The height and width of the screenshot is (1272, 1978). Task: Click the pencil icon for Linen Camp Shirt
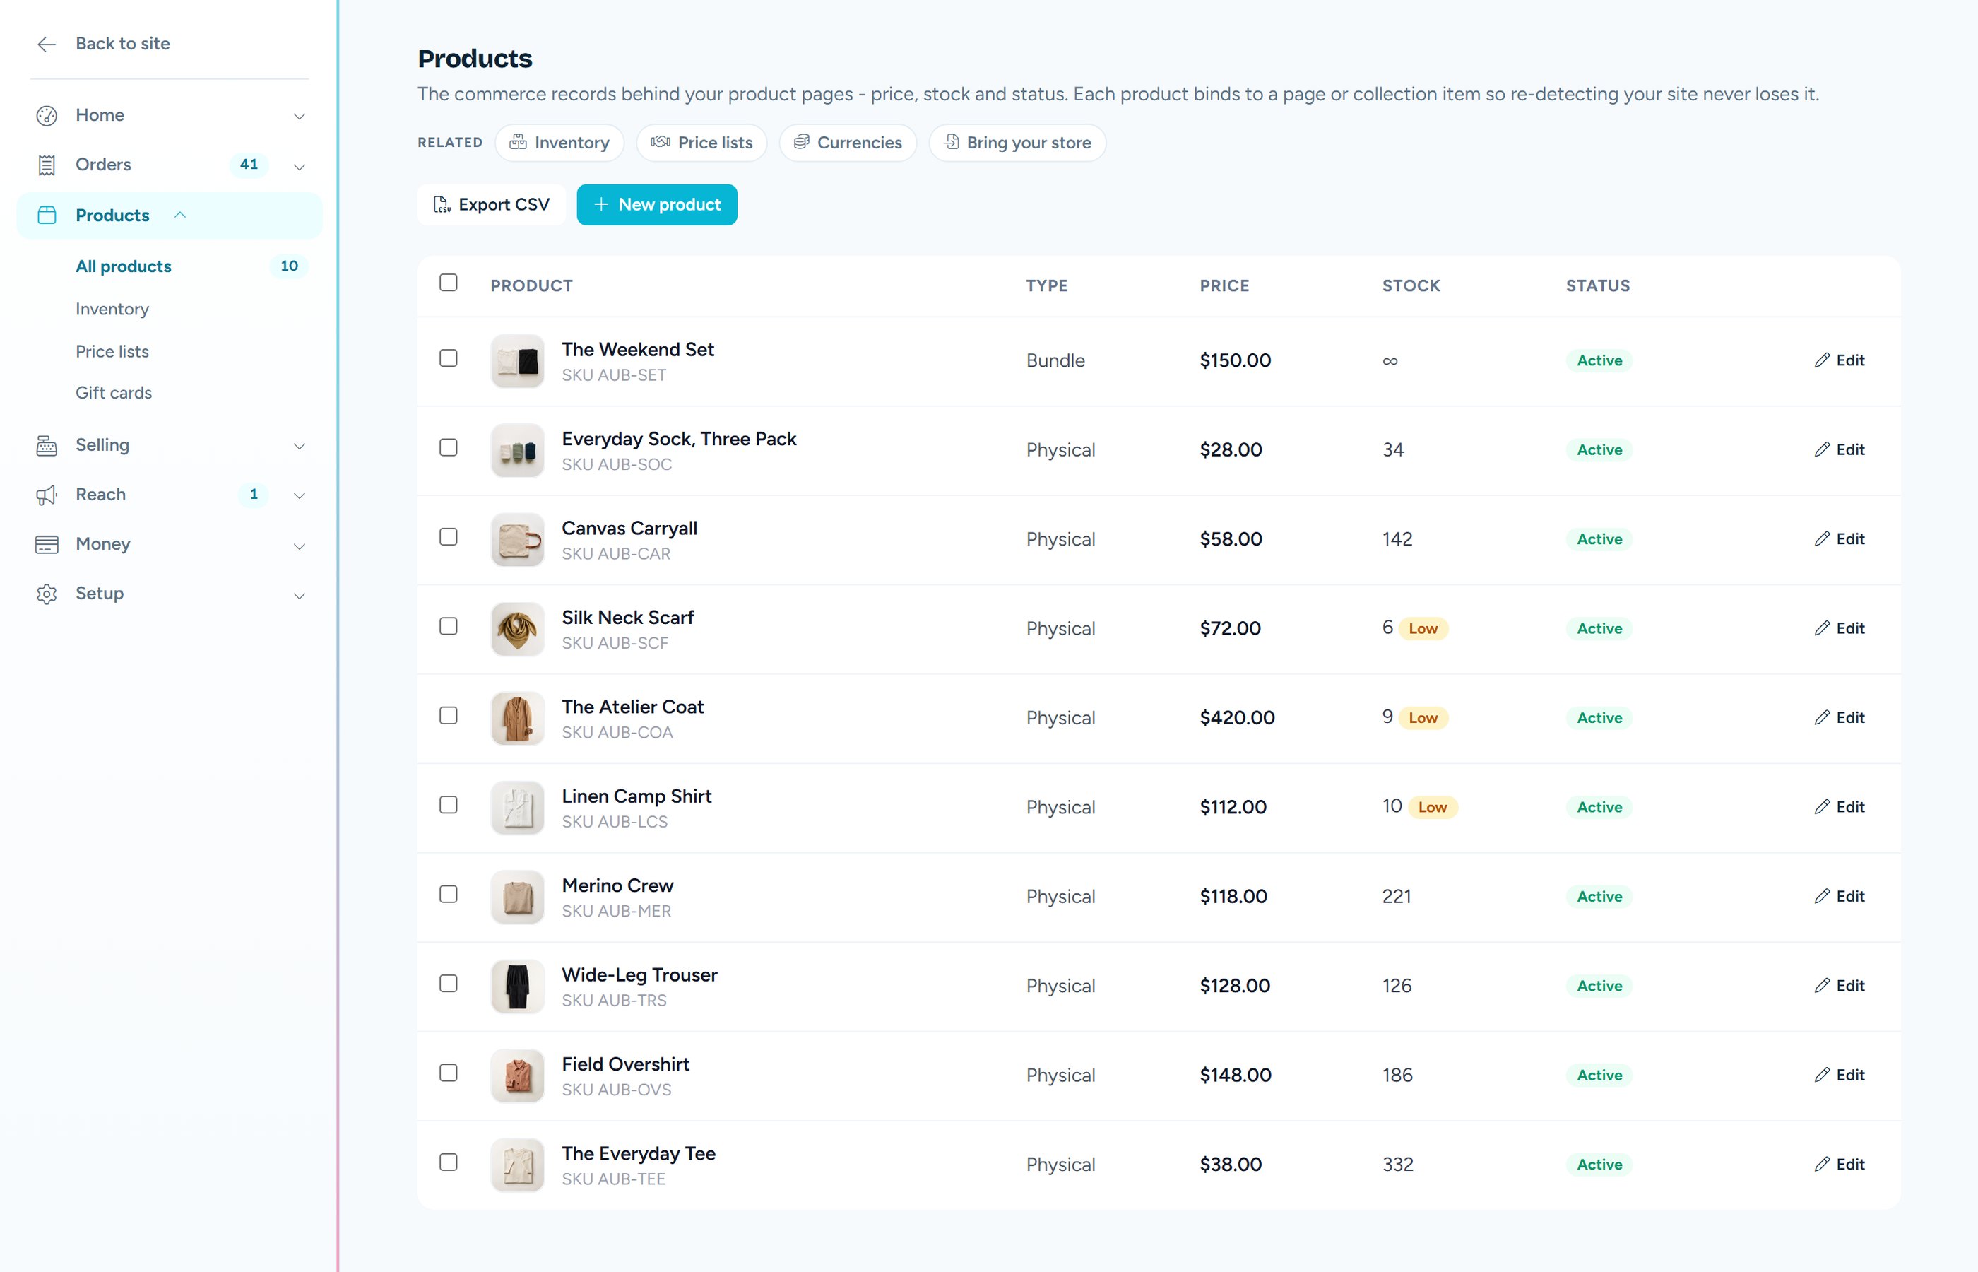point(1822,806)
